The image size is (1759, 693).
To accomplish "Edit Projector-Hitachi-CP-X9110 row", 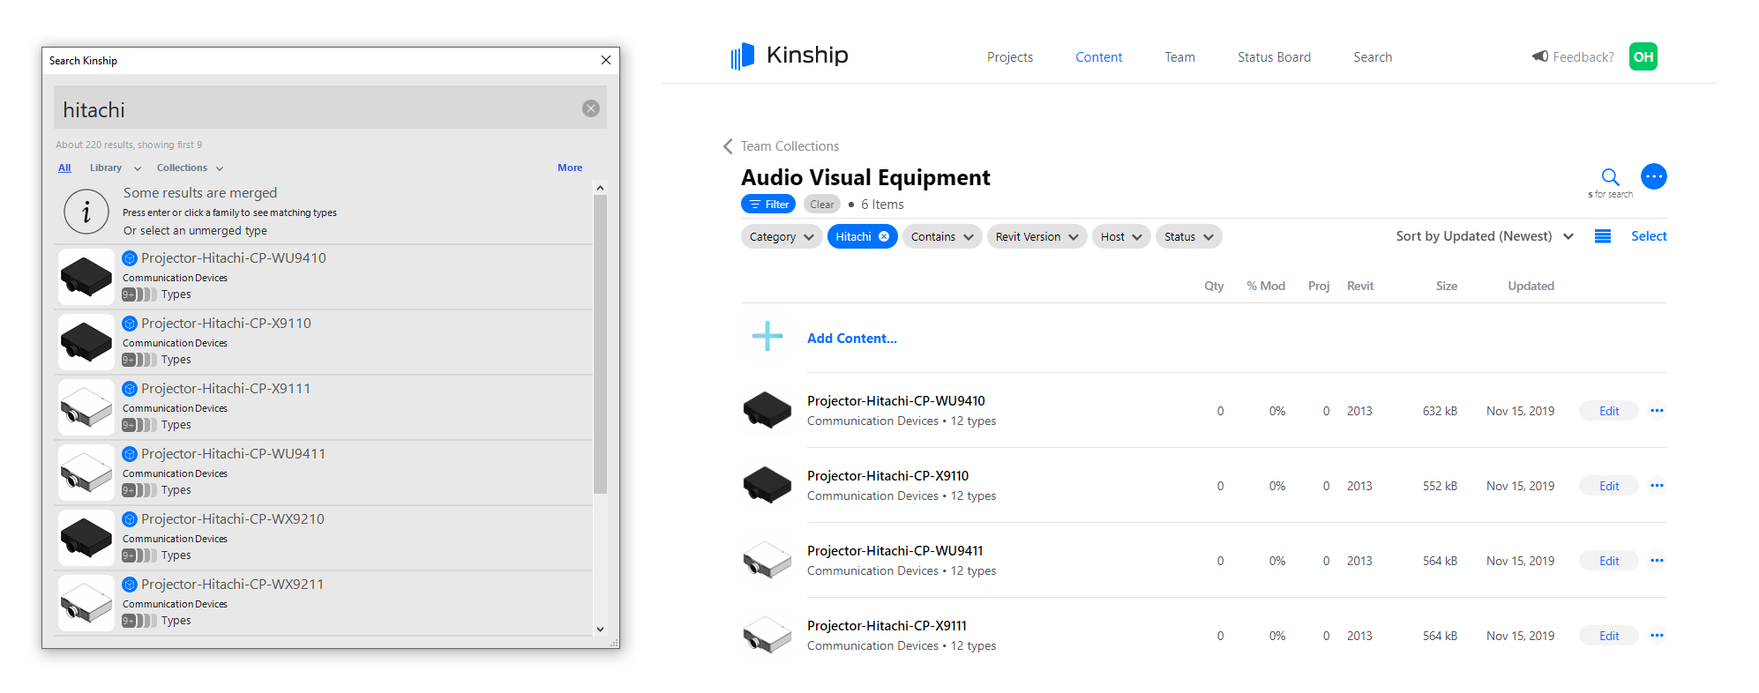I will (x=1609, y=486).
